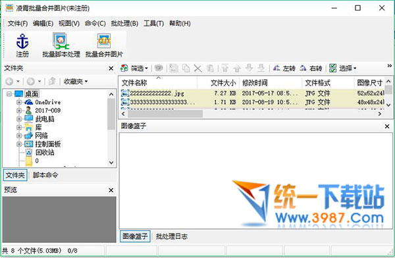
Task: Sort by 文件名称 column header
Action: [x=158, y=83]
